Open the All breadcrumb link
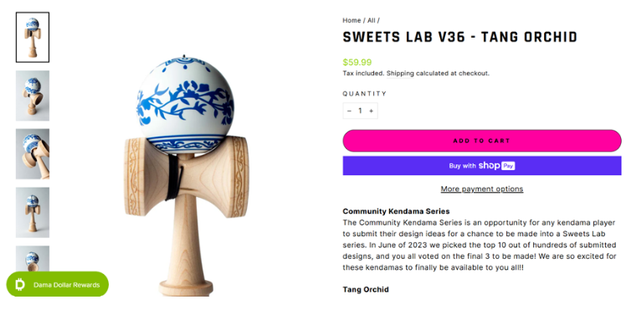The image size is (631, 310). coord(371,20)
